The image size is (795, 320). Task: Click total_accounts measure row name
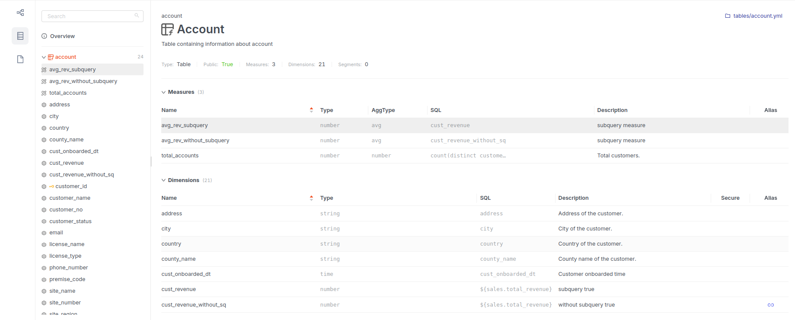tap(180, 156)
